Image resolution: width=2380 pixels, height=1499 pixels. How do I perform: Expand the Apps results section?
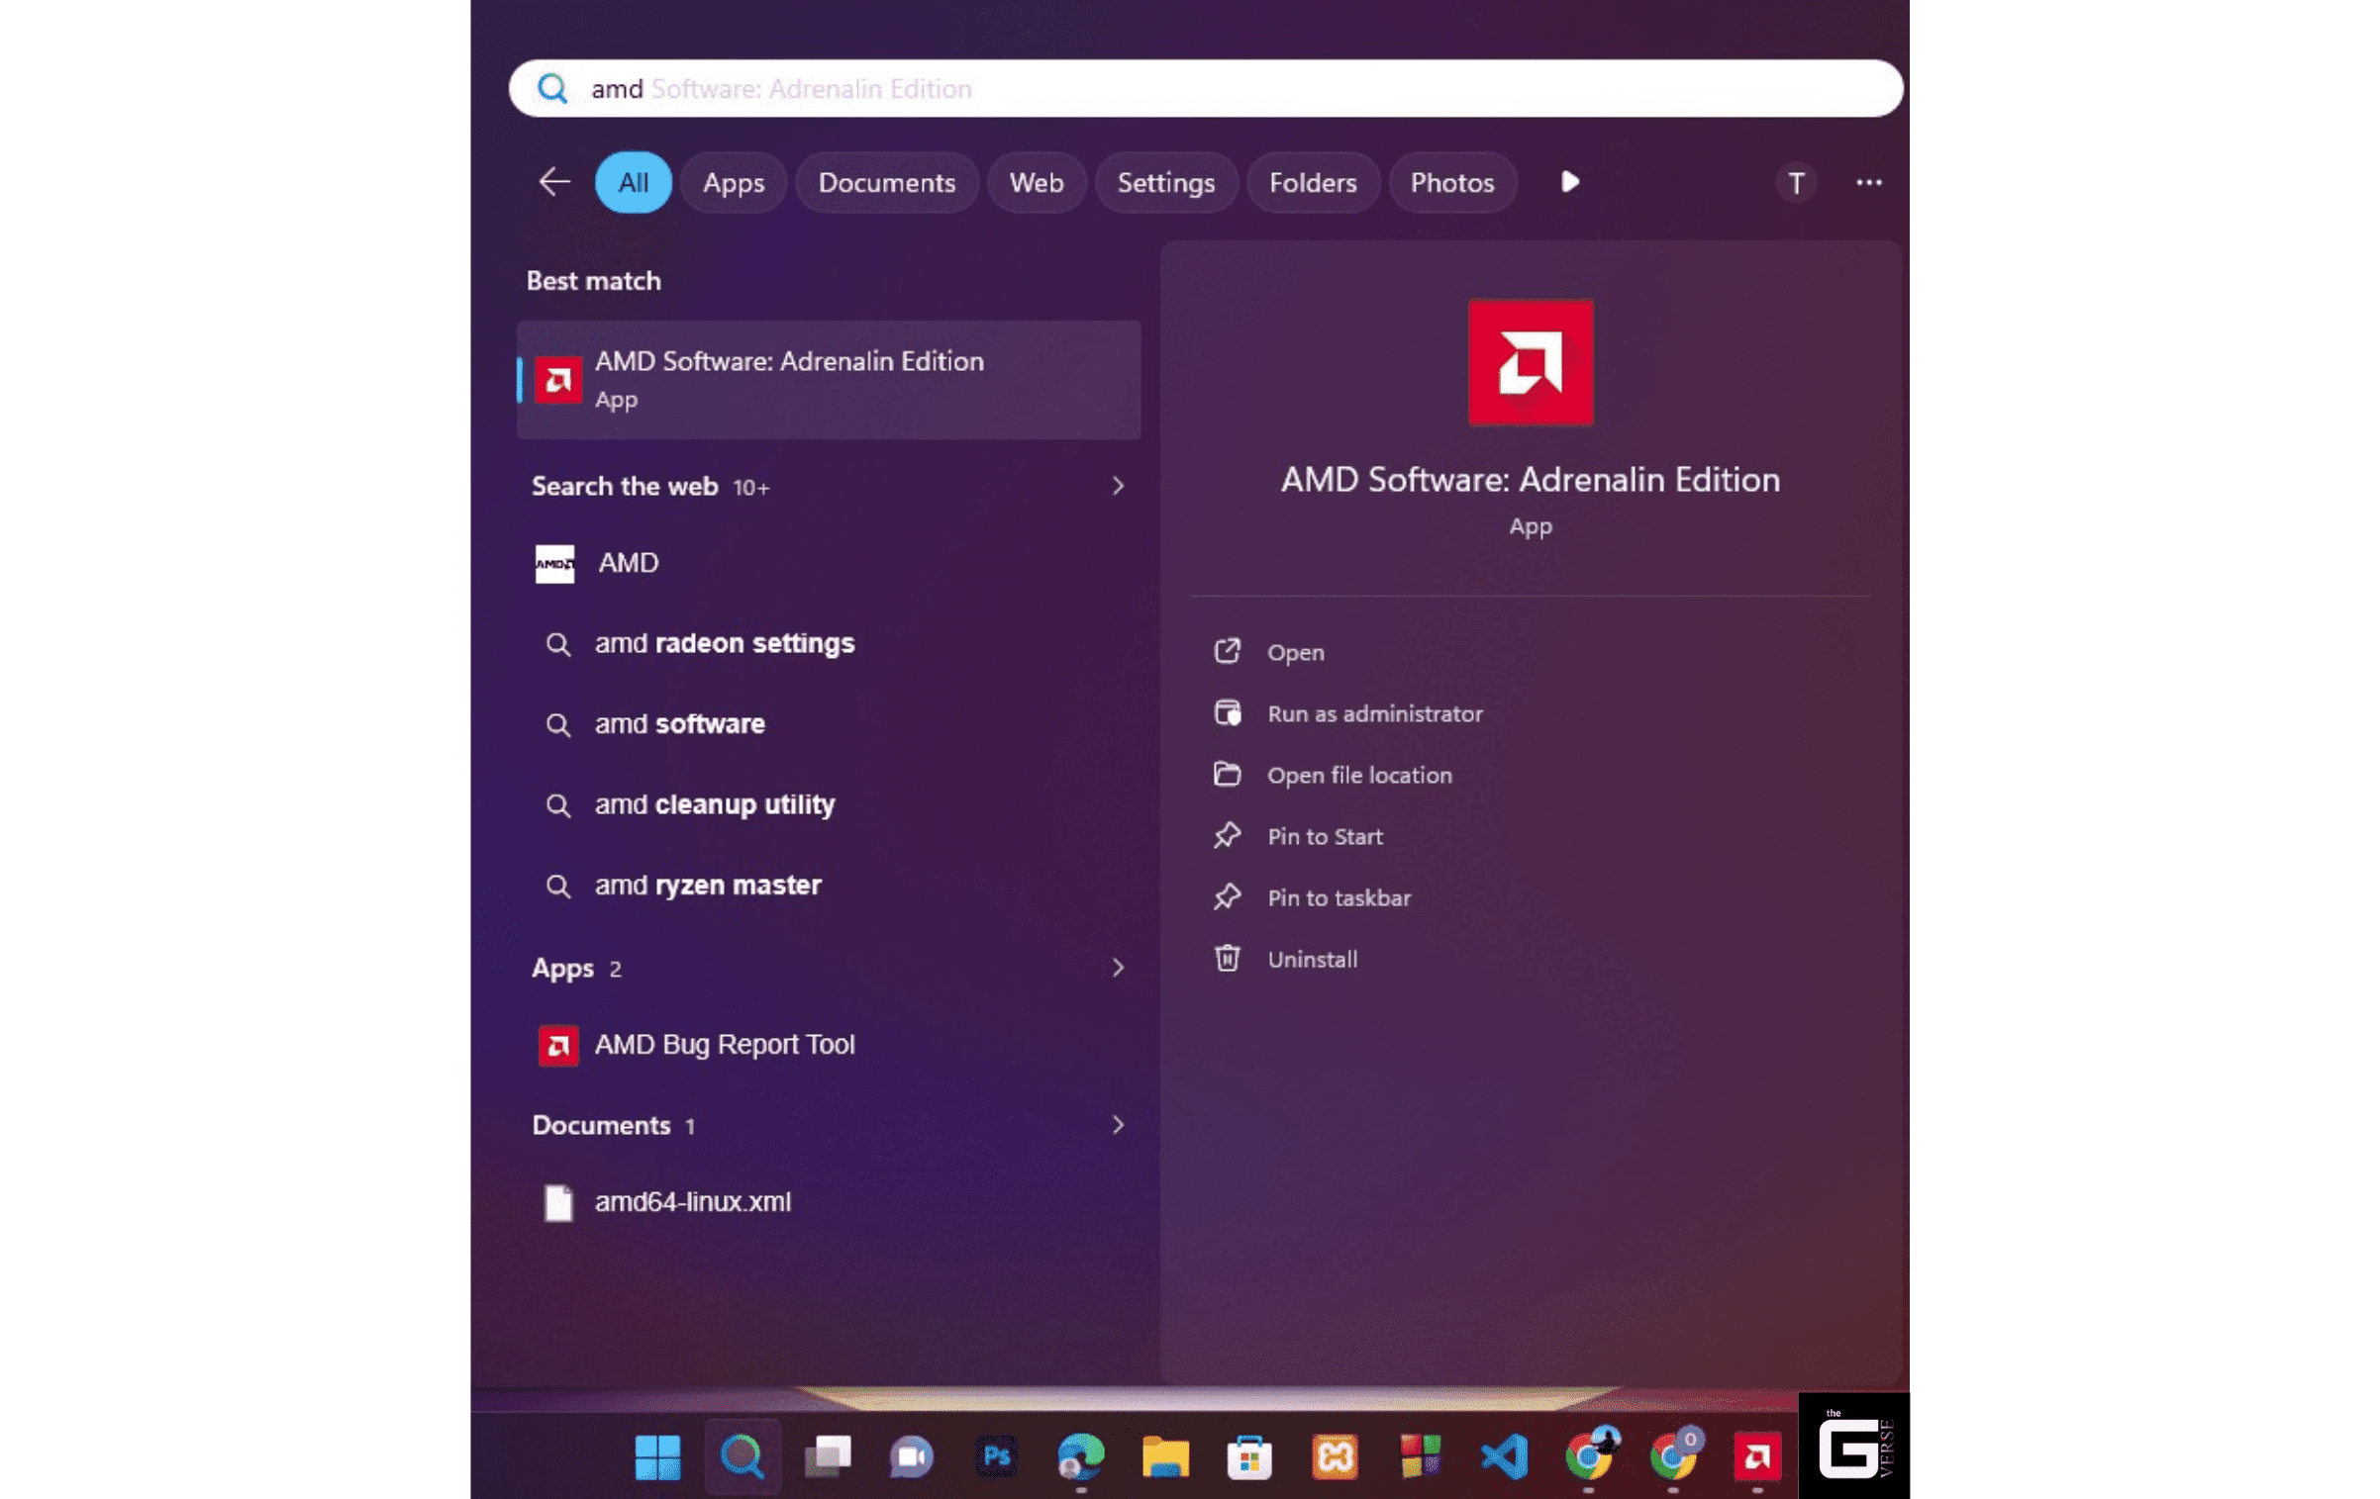(x=1117, y=968)
